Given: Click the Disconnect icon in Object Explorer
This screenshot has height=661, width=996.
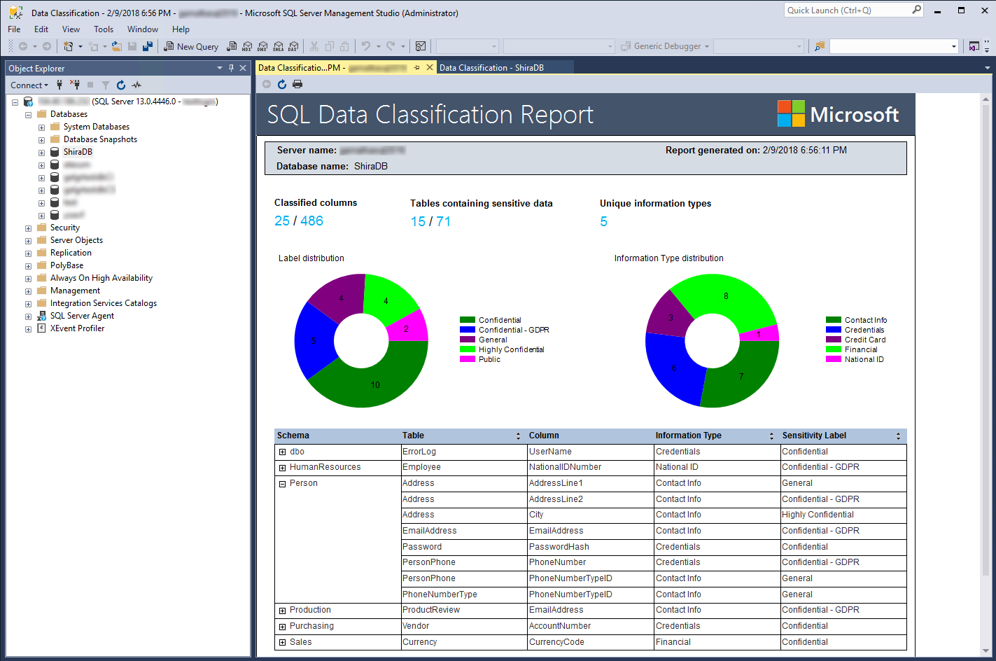Looking at the screenshot, I should (75, 85).
